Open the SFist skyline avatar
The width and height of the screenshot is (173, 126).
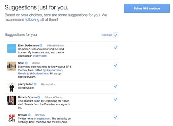(12, 66)
